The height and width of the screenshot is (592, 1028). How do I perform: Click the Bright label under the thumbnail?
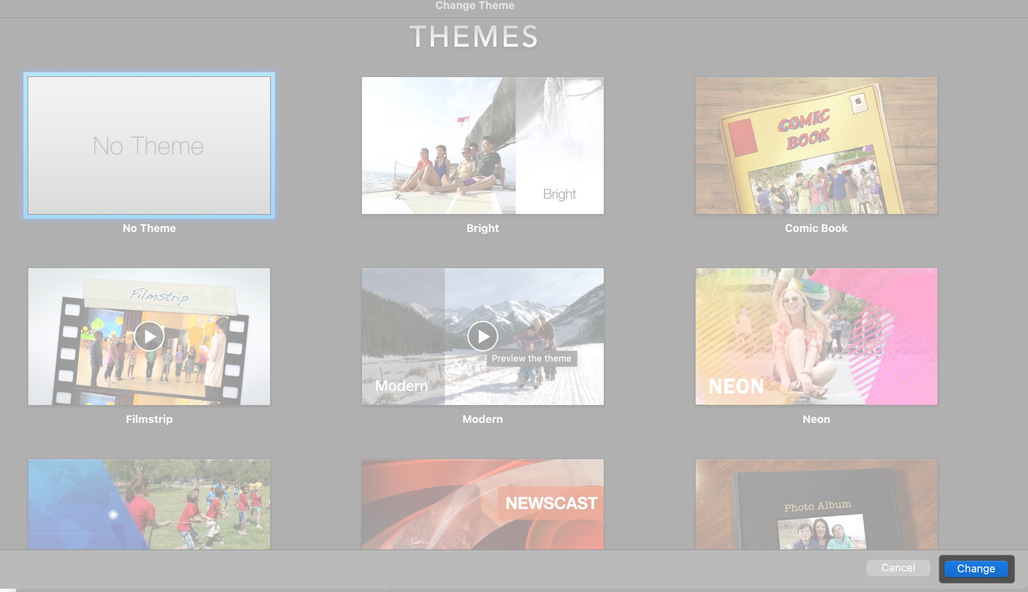point(482,228)
